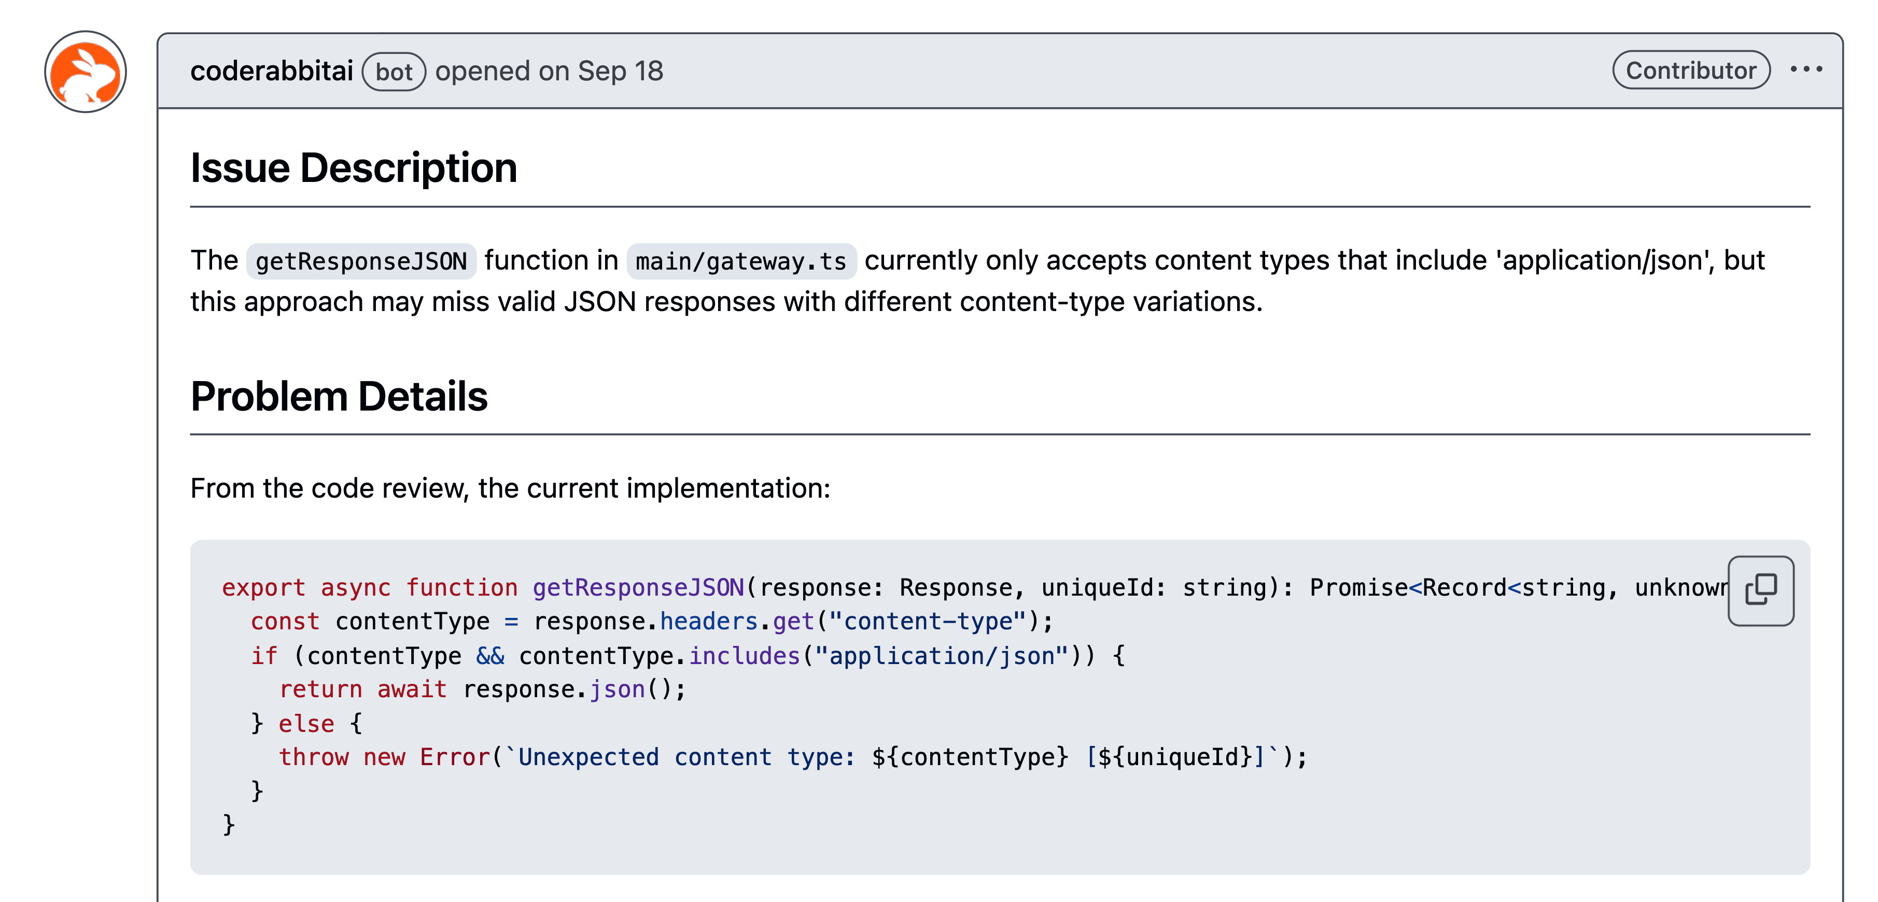Click the Promise return type in code
The width and height of the screenshot is (1878, 902).
coord(1358,587)
